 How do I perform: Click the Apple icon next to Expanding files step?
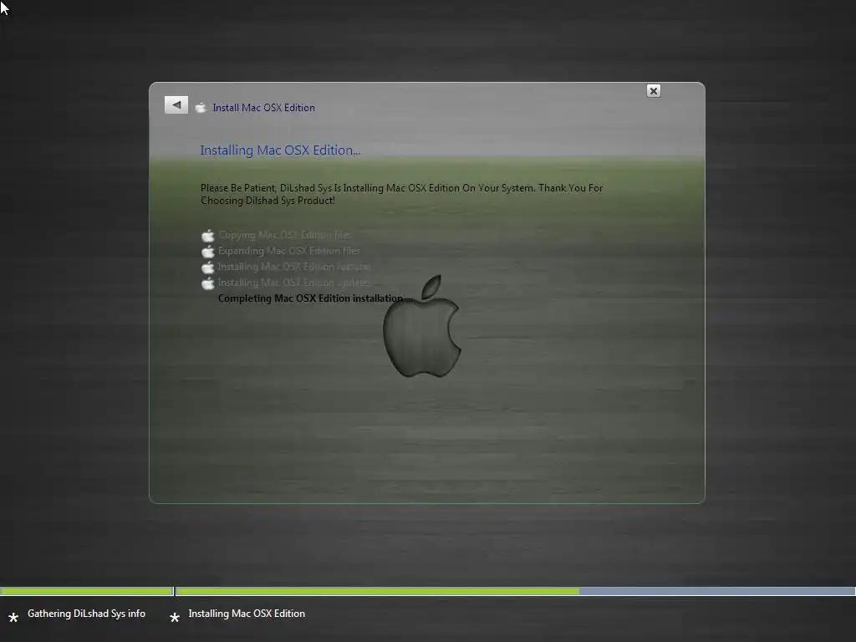[208, 251]
